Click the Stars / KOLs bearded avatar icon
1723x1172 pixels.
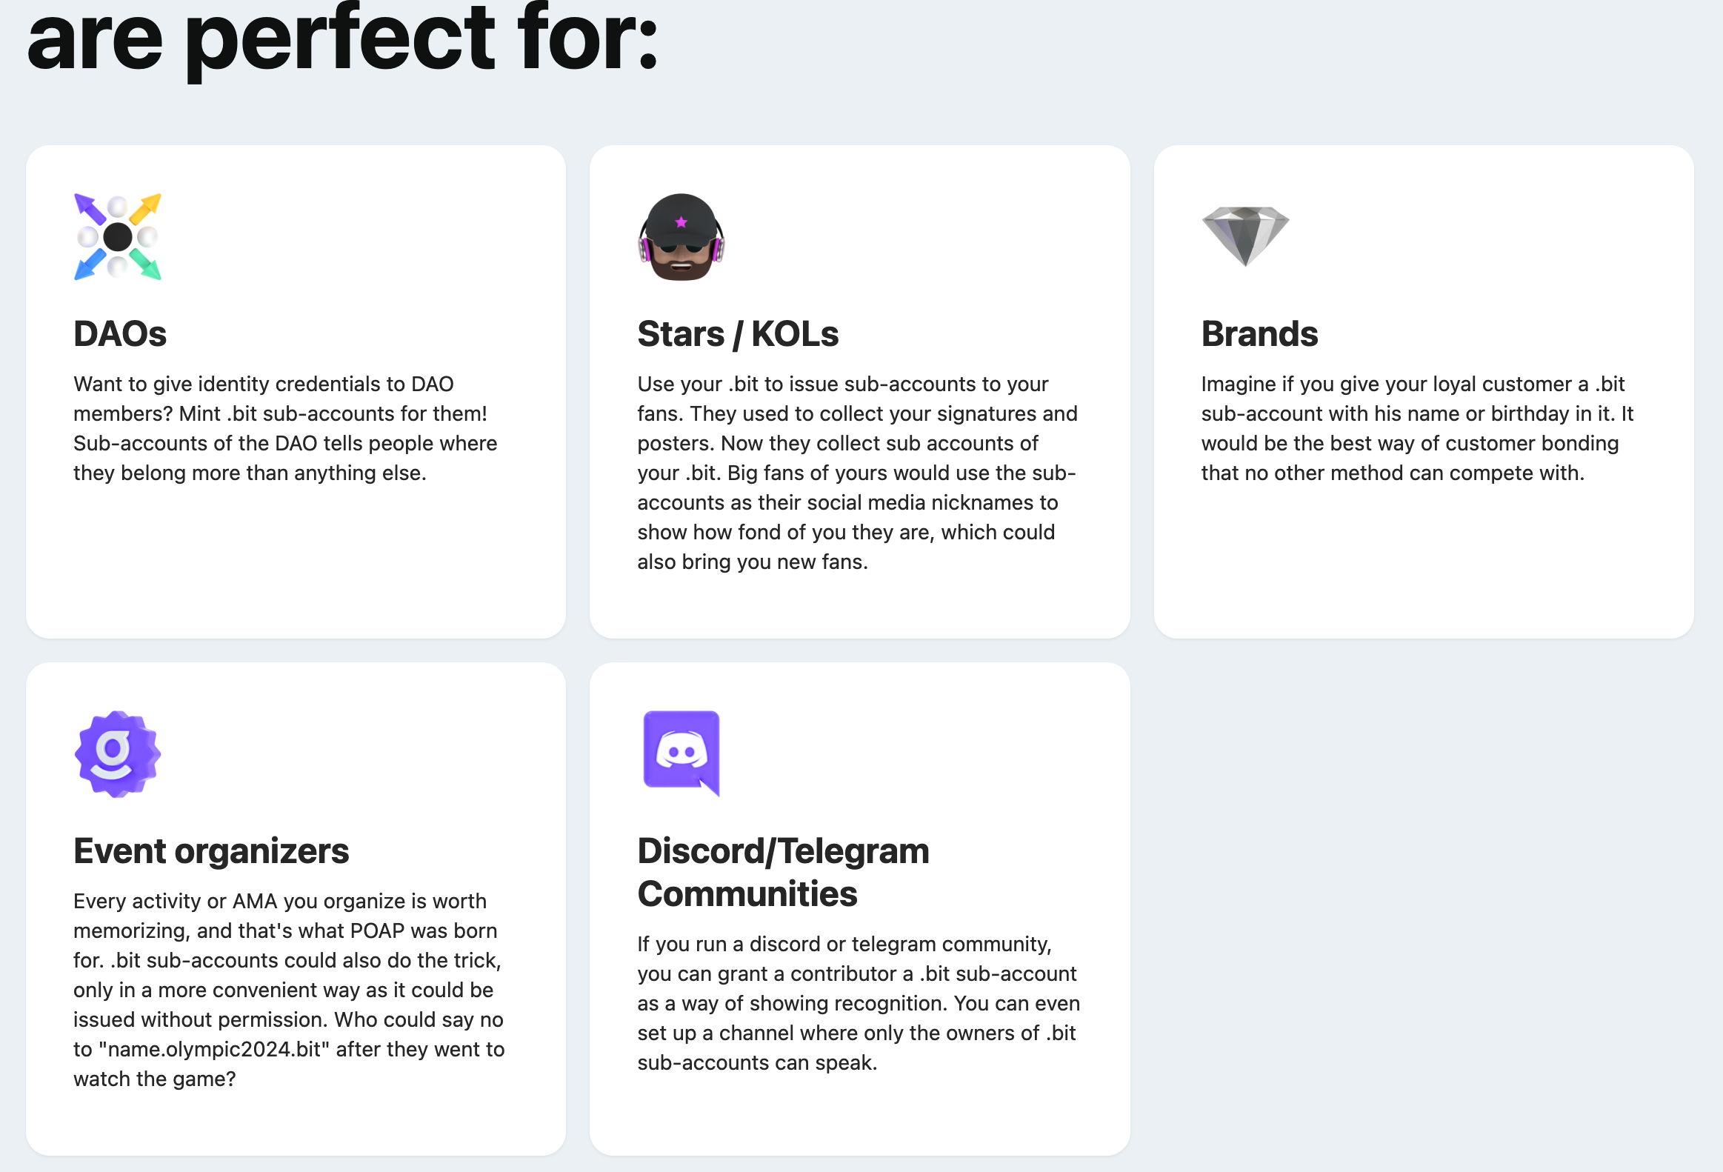click(681, 236)
